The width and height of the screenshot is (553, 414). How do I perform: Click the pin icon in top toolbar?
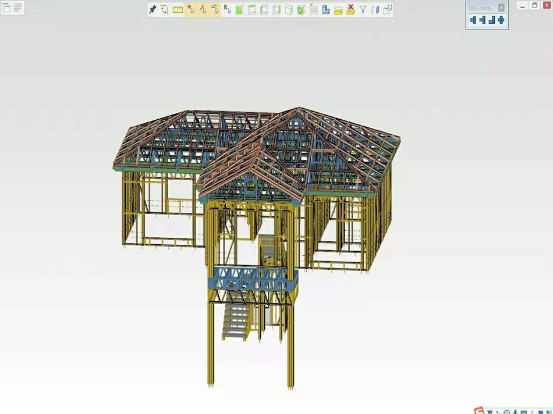153,9
